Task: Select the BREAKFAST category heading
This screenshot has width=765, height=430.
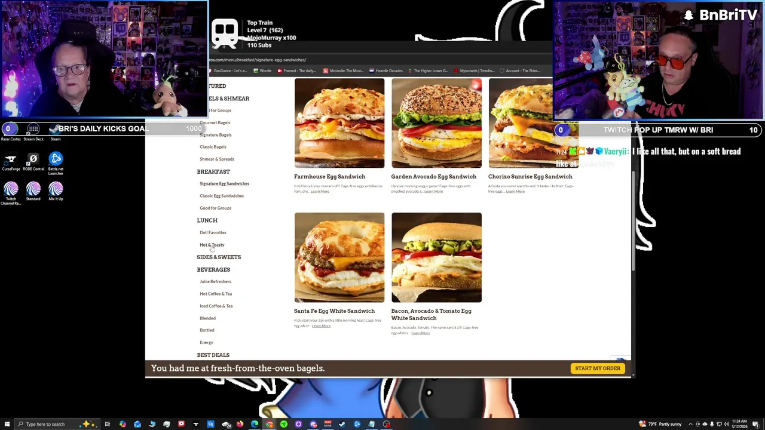Action: pos(213,171)
